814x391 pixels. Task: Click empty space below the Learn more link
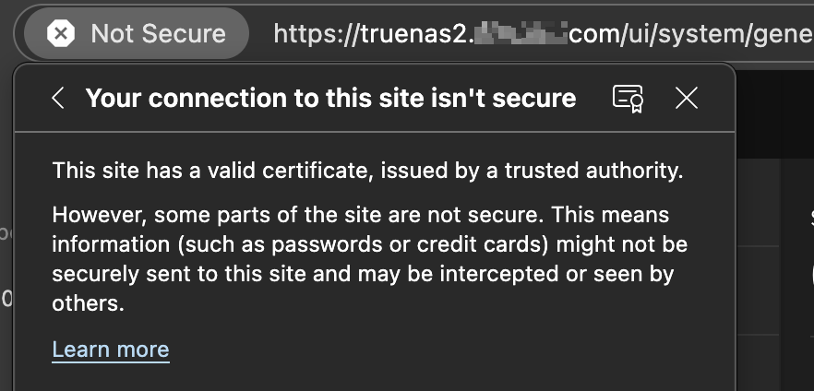tap(374, 377)
